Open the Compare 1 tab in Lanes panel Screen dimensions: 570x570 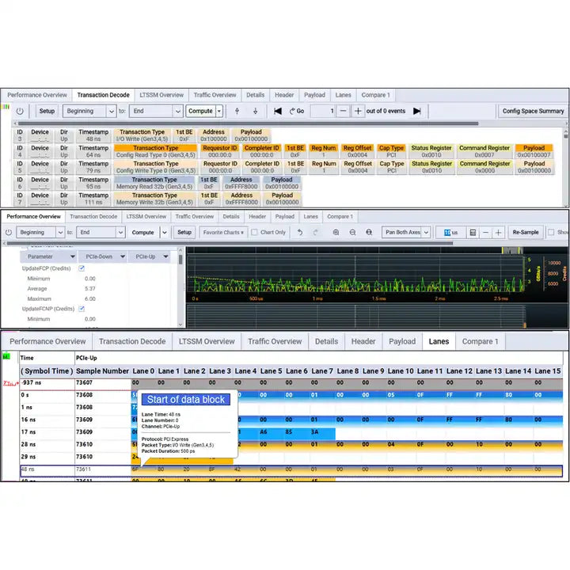480,341
